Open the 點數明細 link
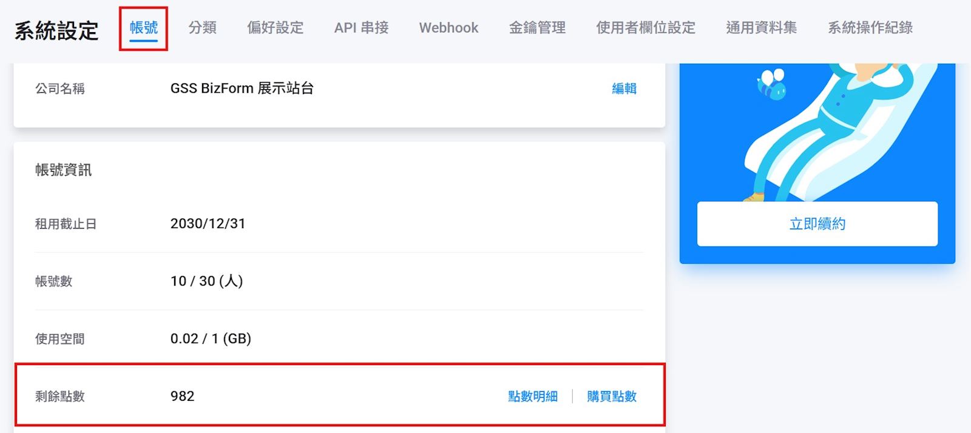Image resolution: width=971 pixels, height=433 pixels. [533, 397]
